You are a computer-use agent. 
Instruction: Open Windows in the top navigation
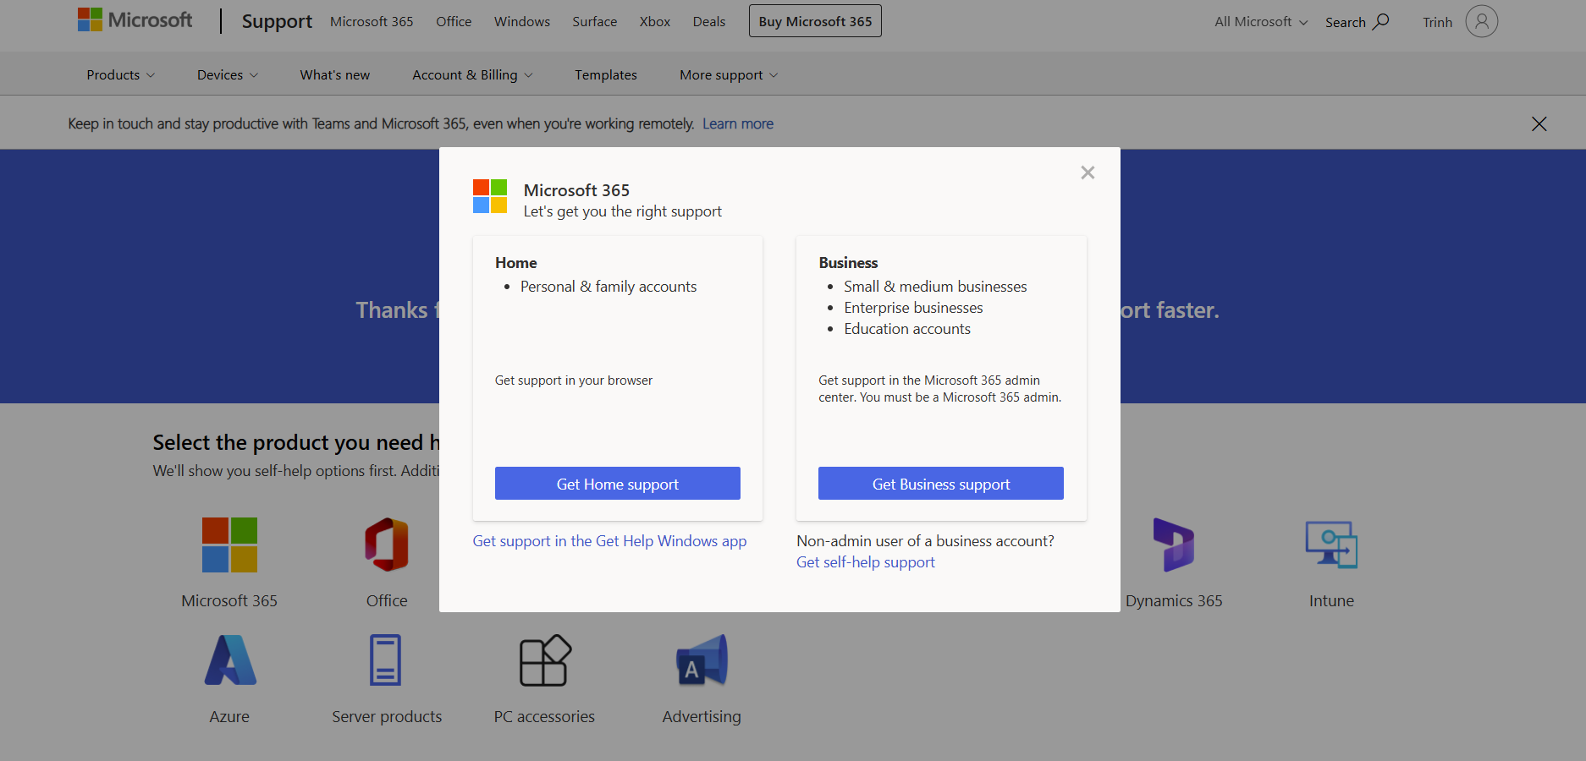coord(522,21)
